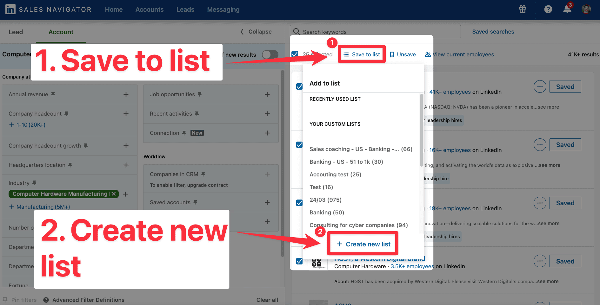Toggle the select-all 25 selected checkbox
600x305 pixels.
pyautogui.click(x=295, y=54)
